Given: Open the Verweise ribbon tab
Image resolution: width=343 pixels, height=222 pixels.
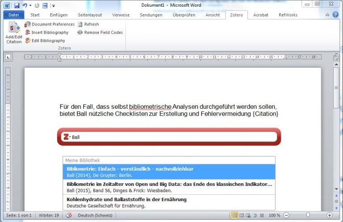Looking at the screenshot, I should 121,15.
